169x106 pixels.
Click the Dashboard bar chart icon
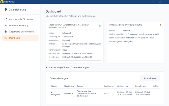click(6, 38)
